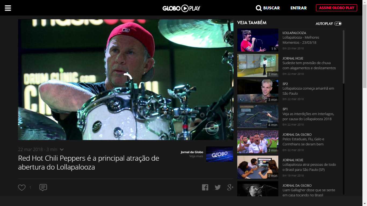Click Veja mais link
Viewport: 367px width, 206px height.
pos(196,156)
